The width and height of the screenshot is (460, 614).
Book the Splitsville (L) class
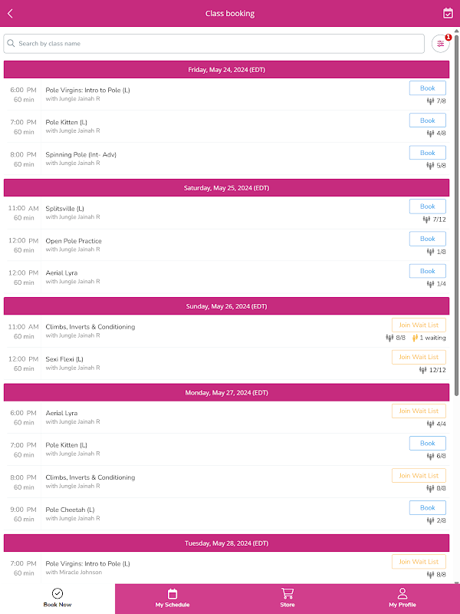[x=427, y=206]
